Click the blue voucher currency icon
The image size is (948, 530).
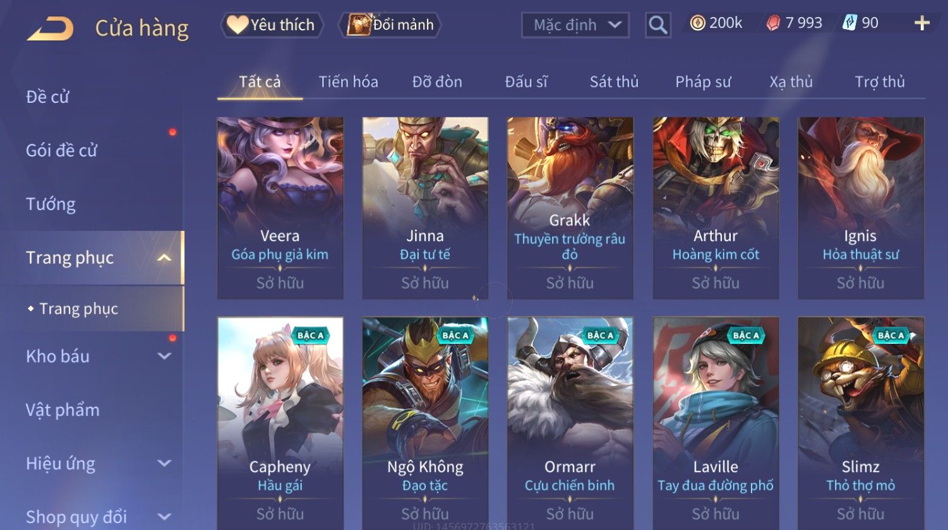(850, 23)
